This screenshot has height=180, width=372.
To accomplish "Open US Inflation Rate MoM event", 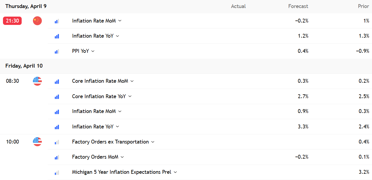I will tap(94, 111).
